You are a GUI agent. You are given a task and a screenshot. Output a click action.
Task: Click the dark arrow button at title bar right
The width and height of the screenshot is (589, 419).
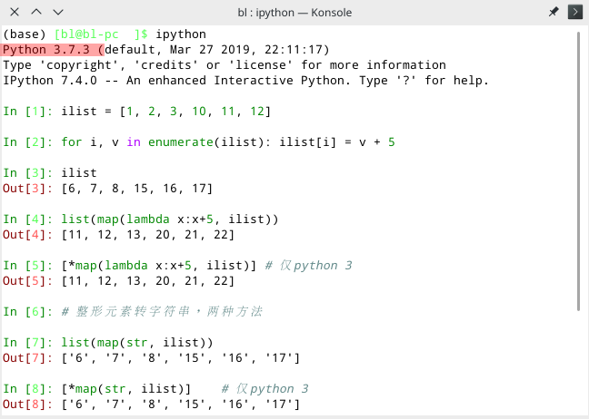(575, 12)
